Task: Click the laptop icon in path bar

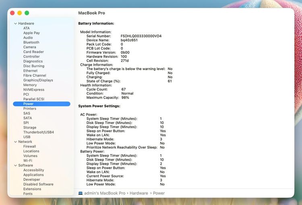Action: pyautogui.click(x=81, y=193)
